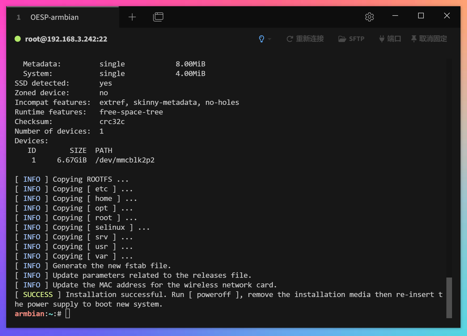This screenshot has height=336, width=467.
Task: Open the profiles and connections window icon
Action: (158, 17)
